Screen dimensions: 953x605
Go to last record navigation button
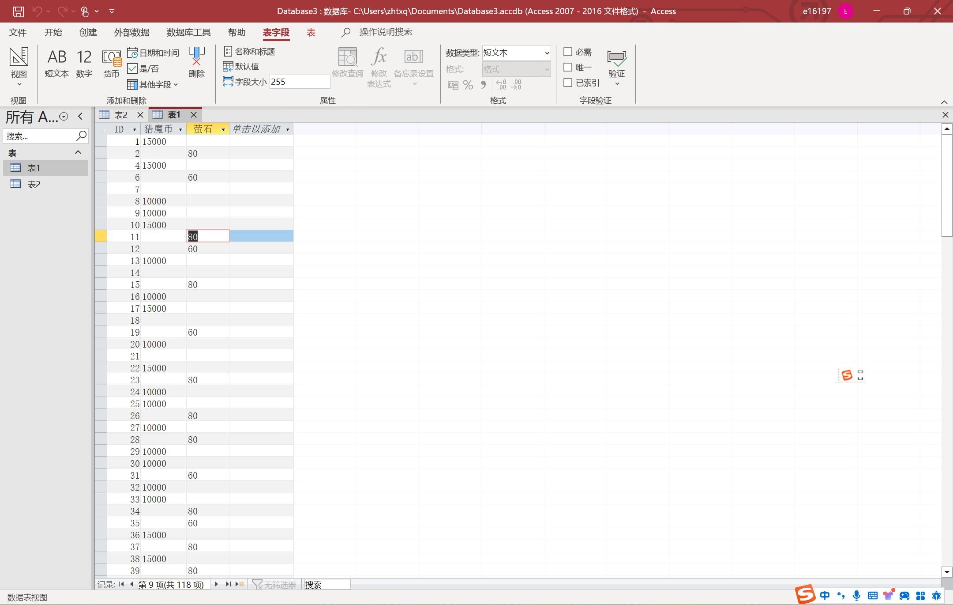click(228, 584)
